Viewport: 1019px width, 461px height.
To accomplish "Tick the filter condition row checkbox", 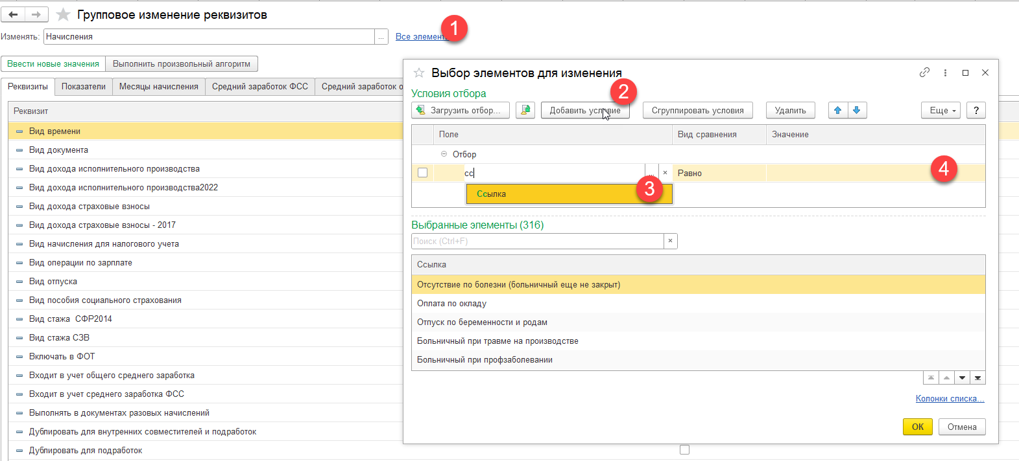I will (x=422, y=173).
